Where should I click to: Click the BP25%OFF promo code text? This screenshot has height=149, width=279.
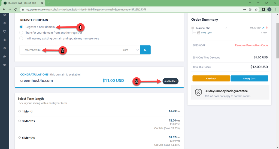point(199,45)
